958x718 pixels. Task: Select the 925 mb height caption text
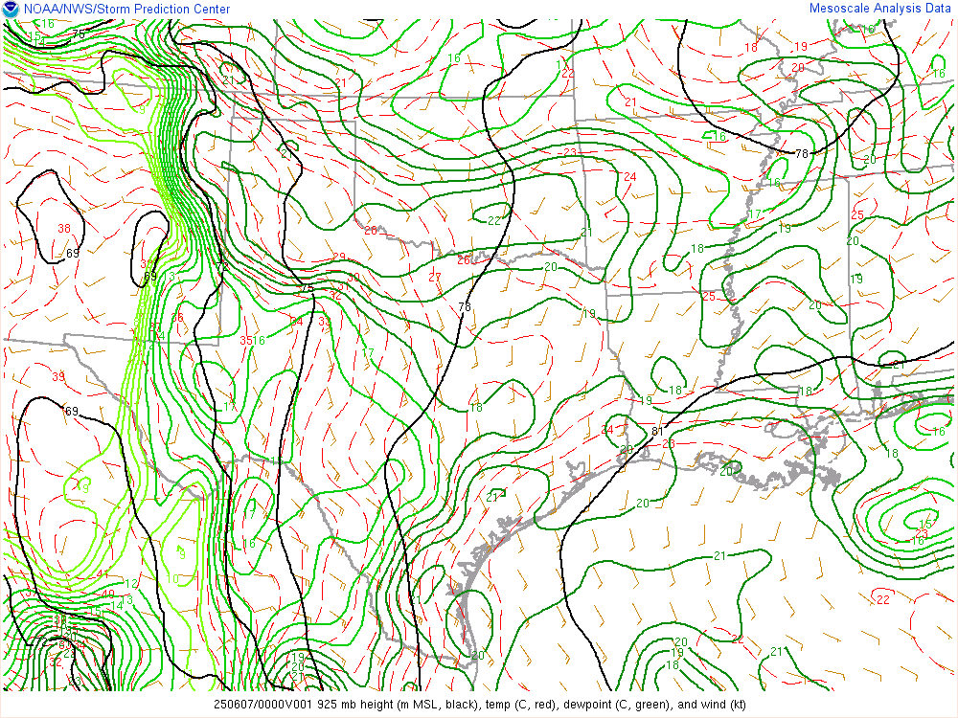(x=479, y=705)
